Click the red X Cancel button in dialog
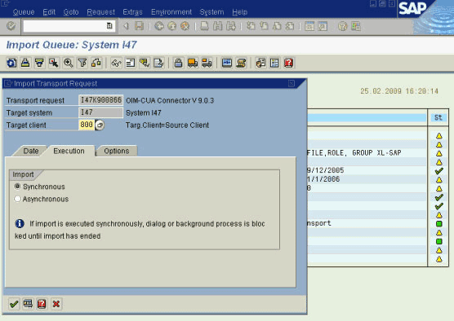454x321 pixels. pos(56,304)
